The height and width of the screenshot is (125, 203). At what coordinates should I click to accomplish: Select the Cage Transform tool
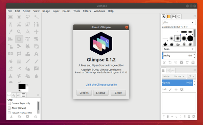tap(19, 54)
